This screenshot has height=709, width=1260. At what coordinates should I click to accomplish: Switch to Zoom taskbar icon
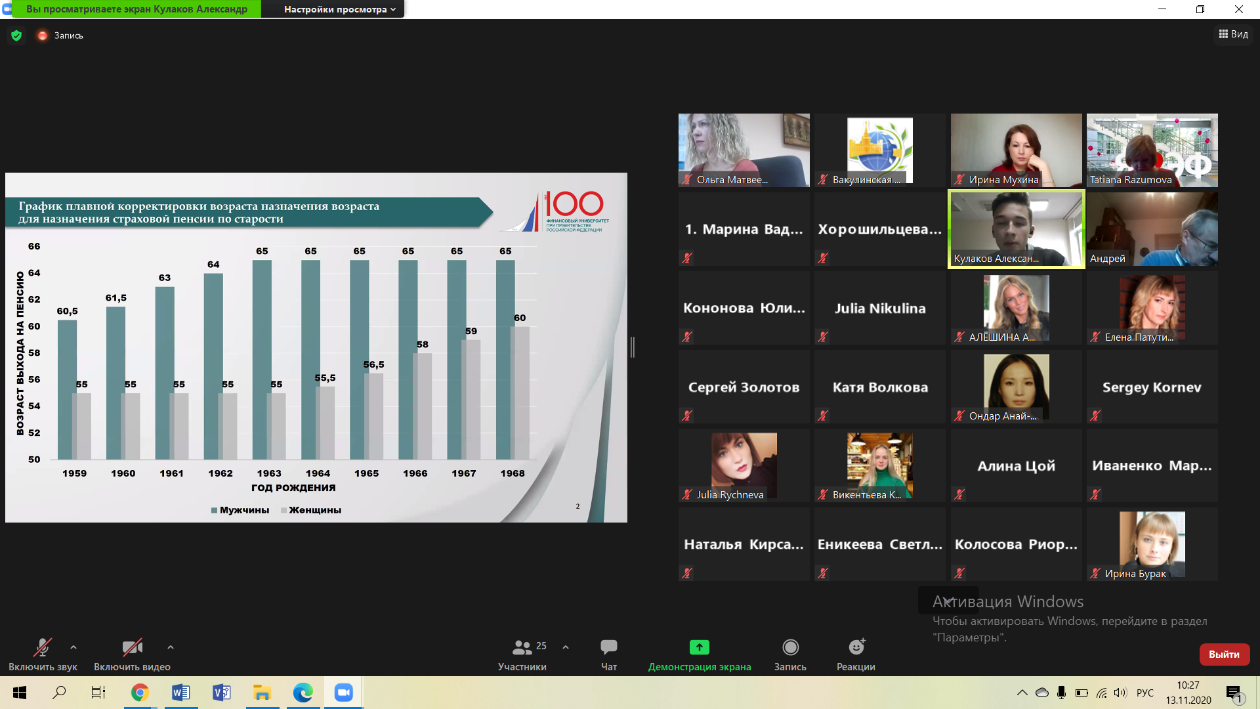click(x=344, y=693)
